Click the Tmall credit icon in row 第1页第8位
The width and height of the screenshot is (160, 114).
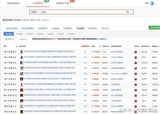click(x=135, y=79)
